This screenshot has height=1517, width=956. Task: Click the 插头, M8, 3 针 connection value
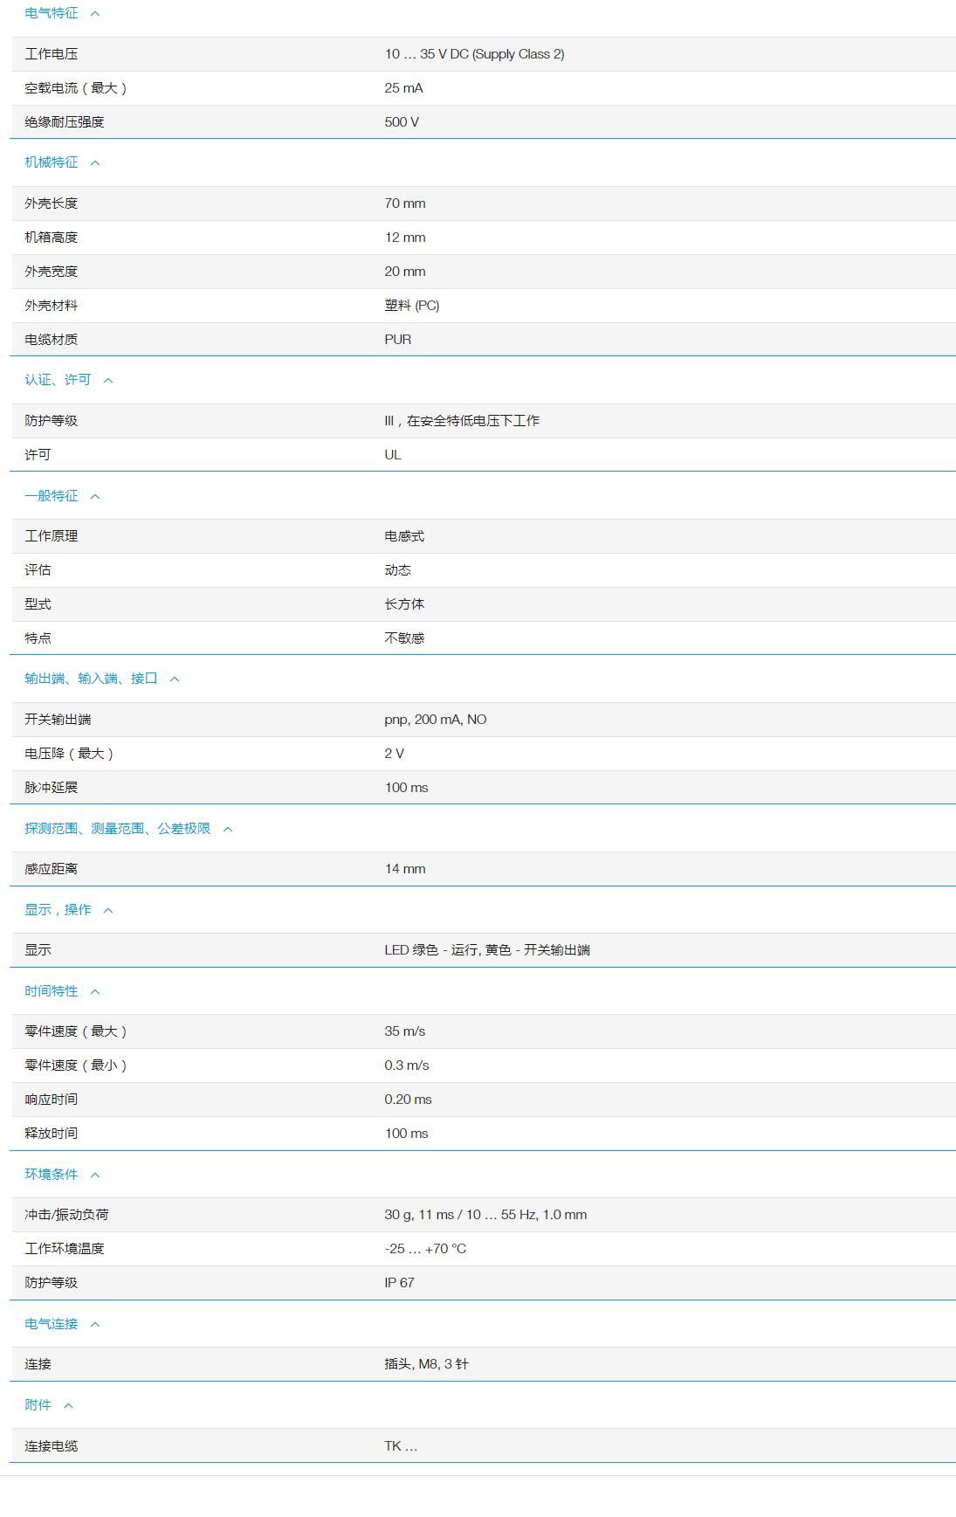[x=426, y=1364]
